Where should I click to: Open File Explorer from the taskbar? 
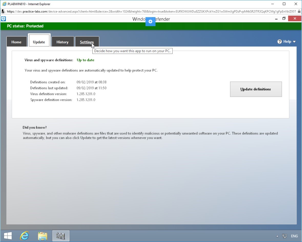coord(43,236)
